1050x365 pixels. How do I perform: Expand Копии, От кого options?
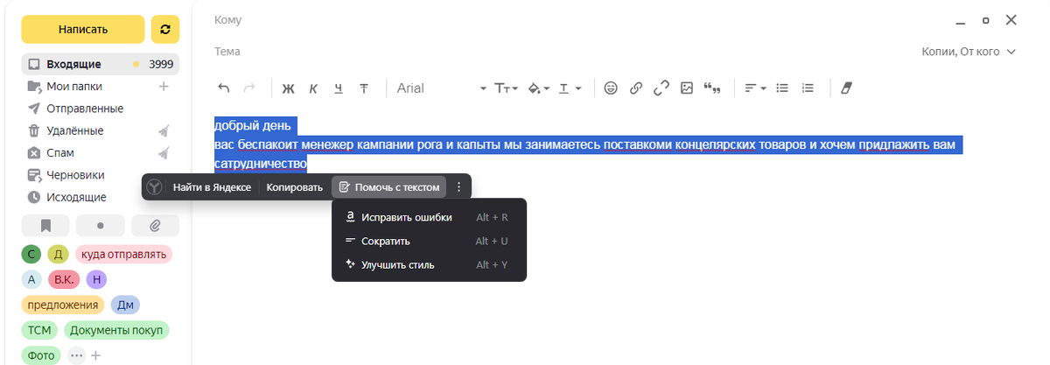pyautogui.click(x=969, y=52)
